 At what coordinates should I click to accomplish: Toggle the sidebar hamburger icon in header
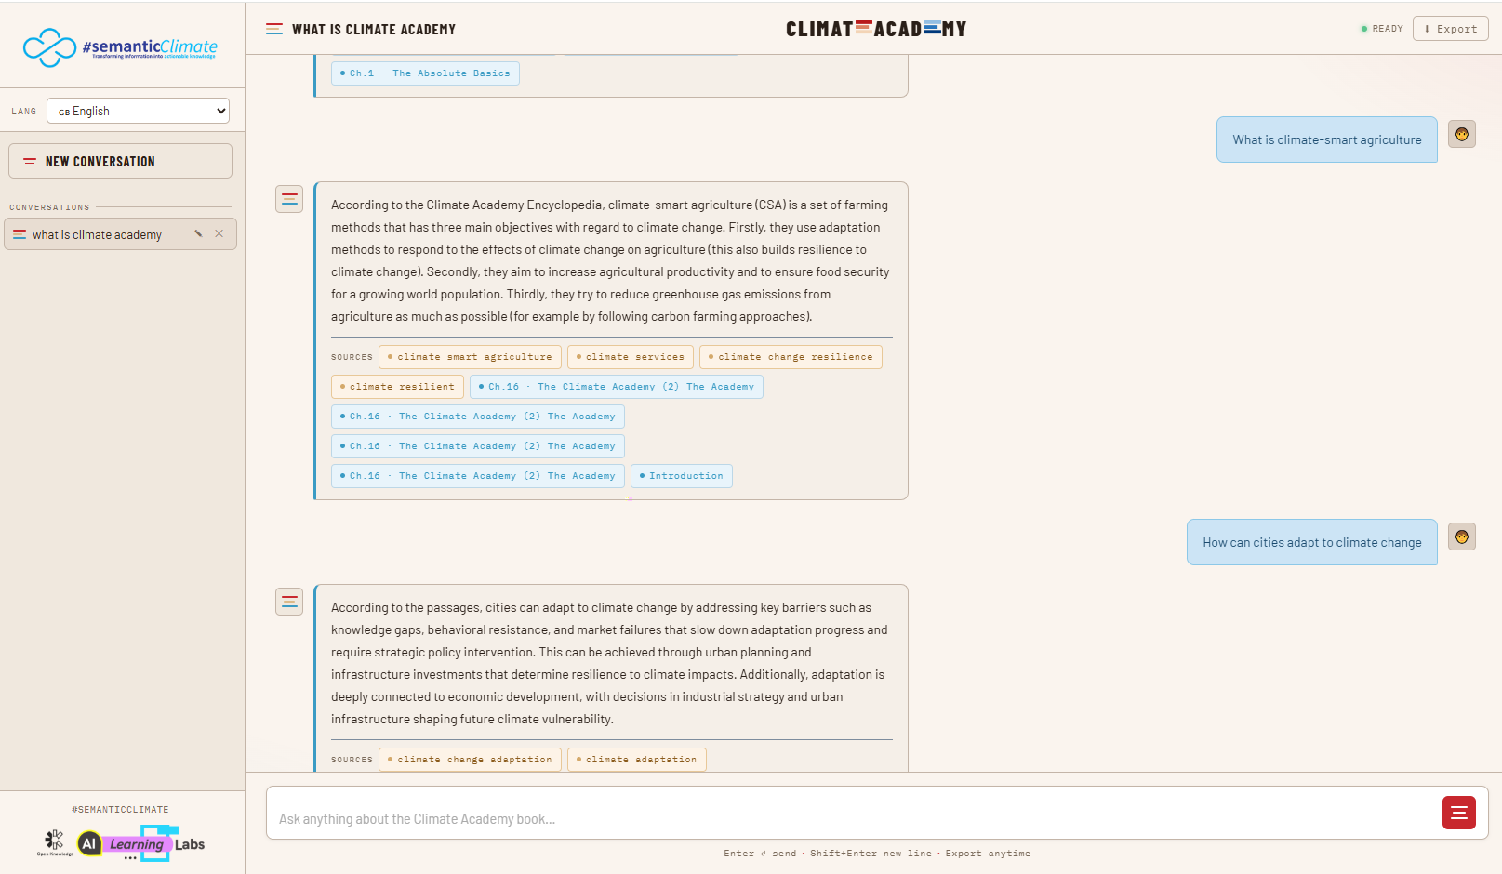pos(274,30)
